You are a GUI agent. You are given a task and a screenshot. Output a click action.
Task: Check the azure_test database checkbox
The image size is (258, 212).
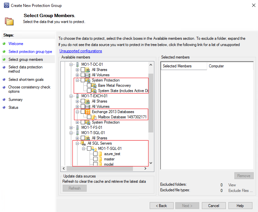96,154
